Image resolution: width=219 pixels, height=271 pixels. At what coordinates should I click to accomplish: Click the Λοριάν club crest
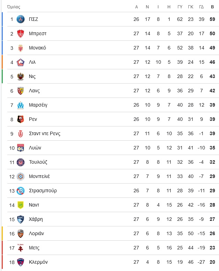21,233
